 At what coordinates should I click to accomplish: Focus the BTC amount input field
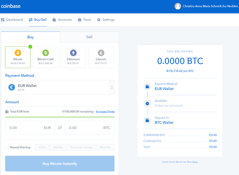pos(90,128)
